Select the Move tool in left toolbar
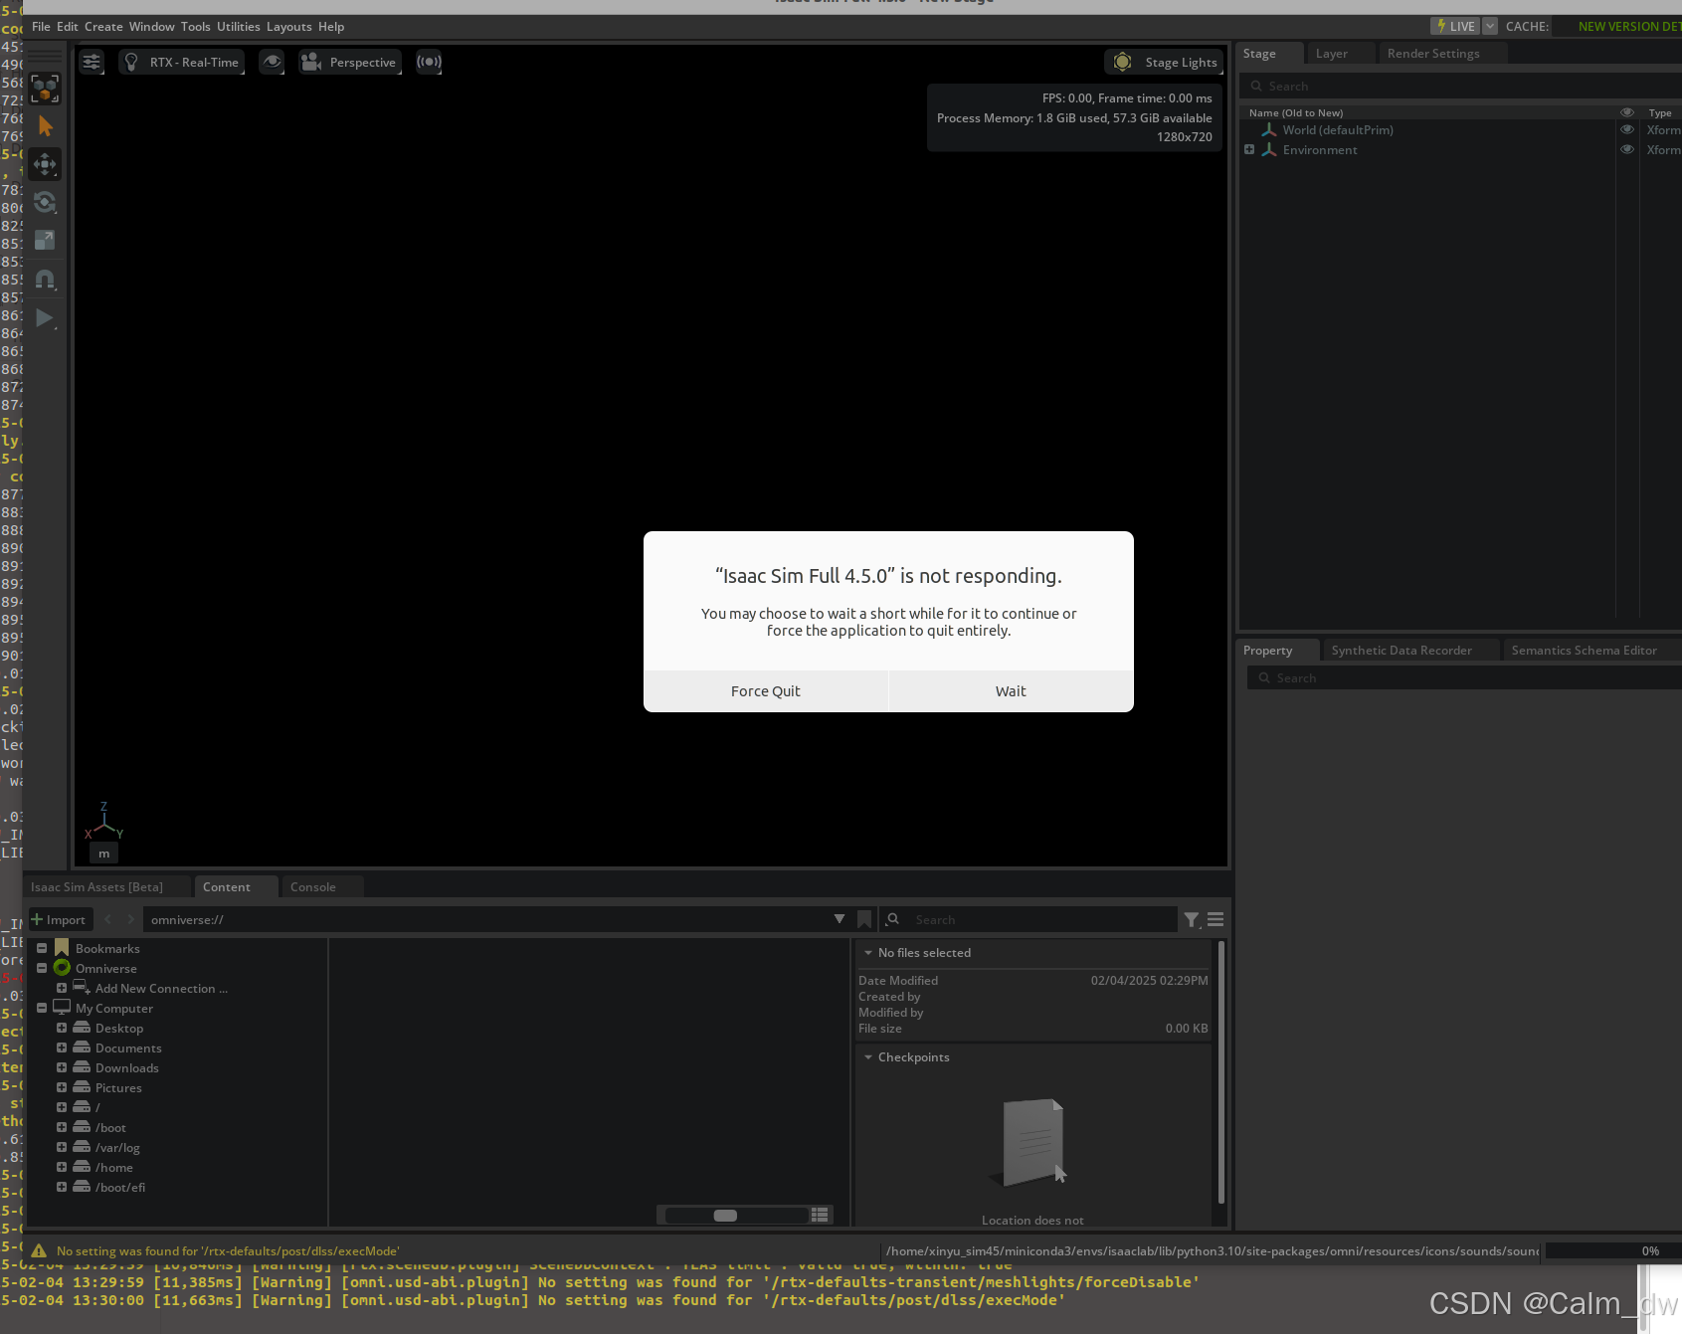The width and height of the screenshot is (1682, 1334). coord(45,164)
